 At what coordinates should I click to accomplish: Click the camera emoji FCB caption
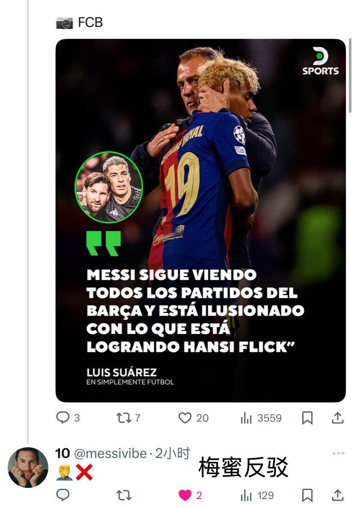(80, 23)
